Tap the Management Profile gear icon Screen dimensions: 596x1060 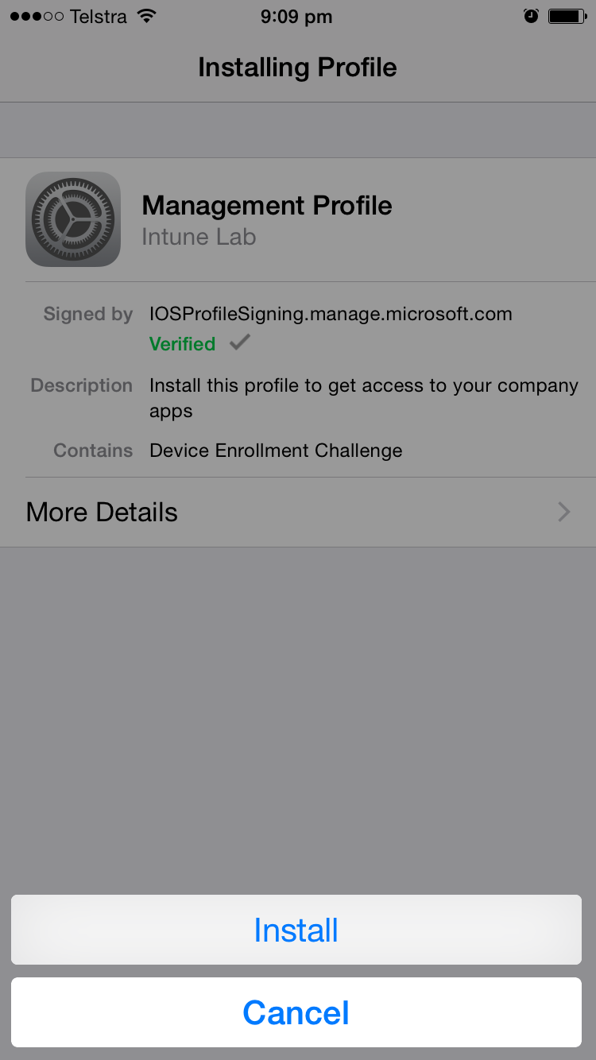[x=73, y=219]
